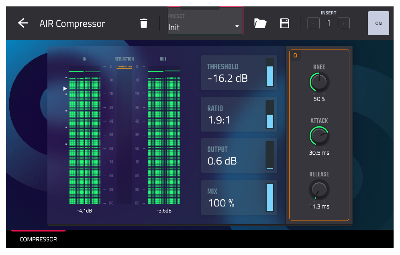Delete the plugin with the trash icon
400x255 pixels.
pos(144,23)
